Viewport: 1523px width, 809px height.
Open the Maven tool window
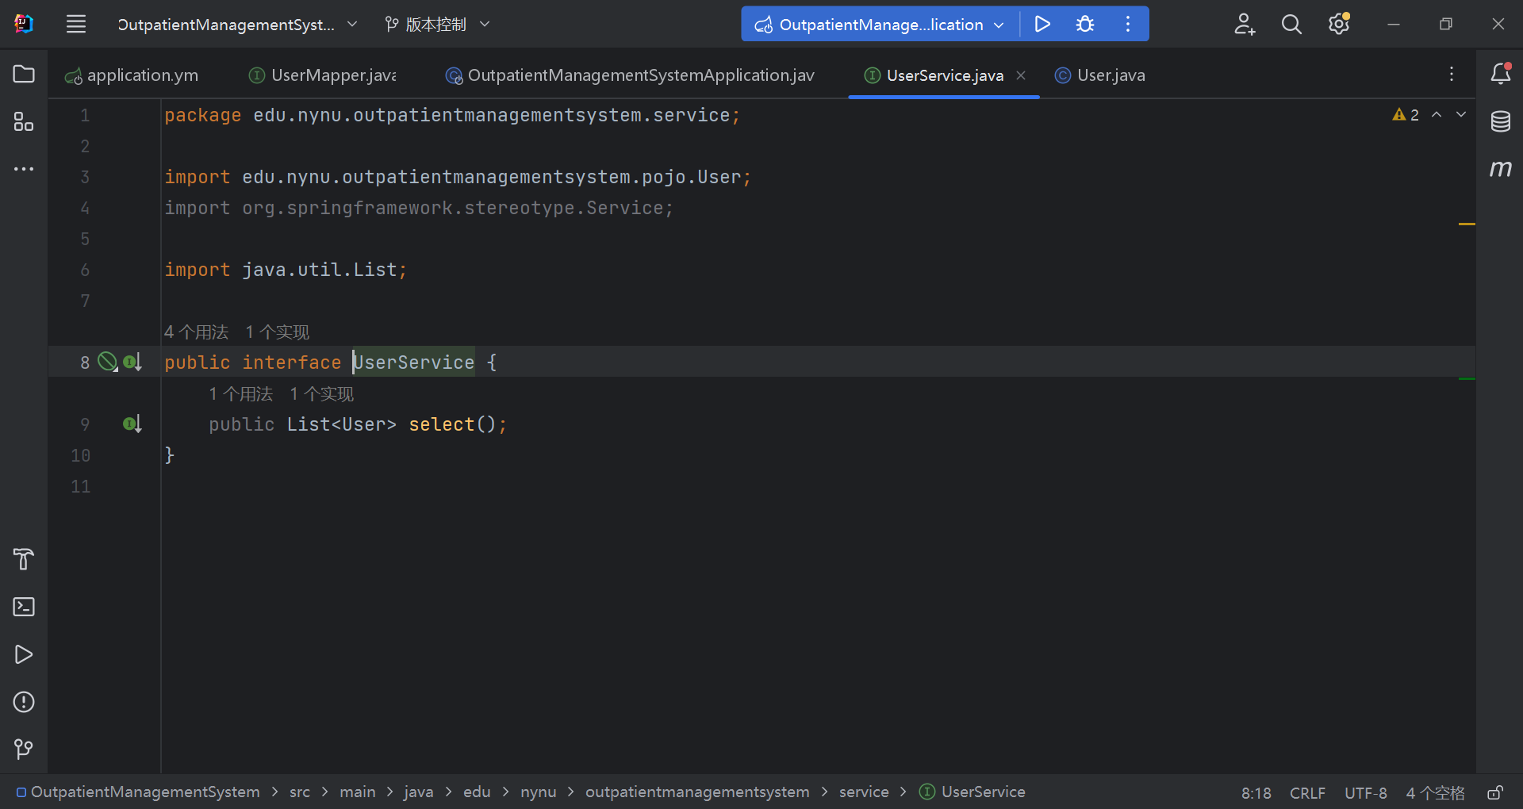[x=1501, y=168]
